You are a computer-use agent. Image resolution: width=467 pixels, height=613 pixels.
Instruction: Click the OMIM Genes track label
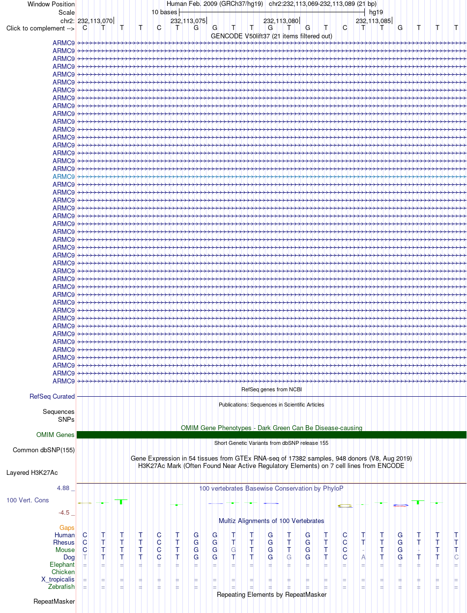(56, 435)
